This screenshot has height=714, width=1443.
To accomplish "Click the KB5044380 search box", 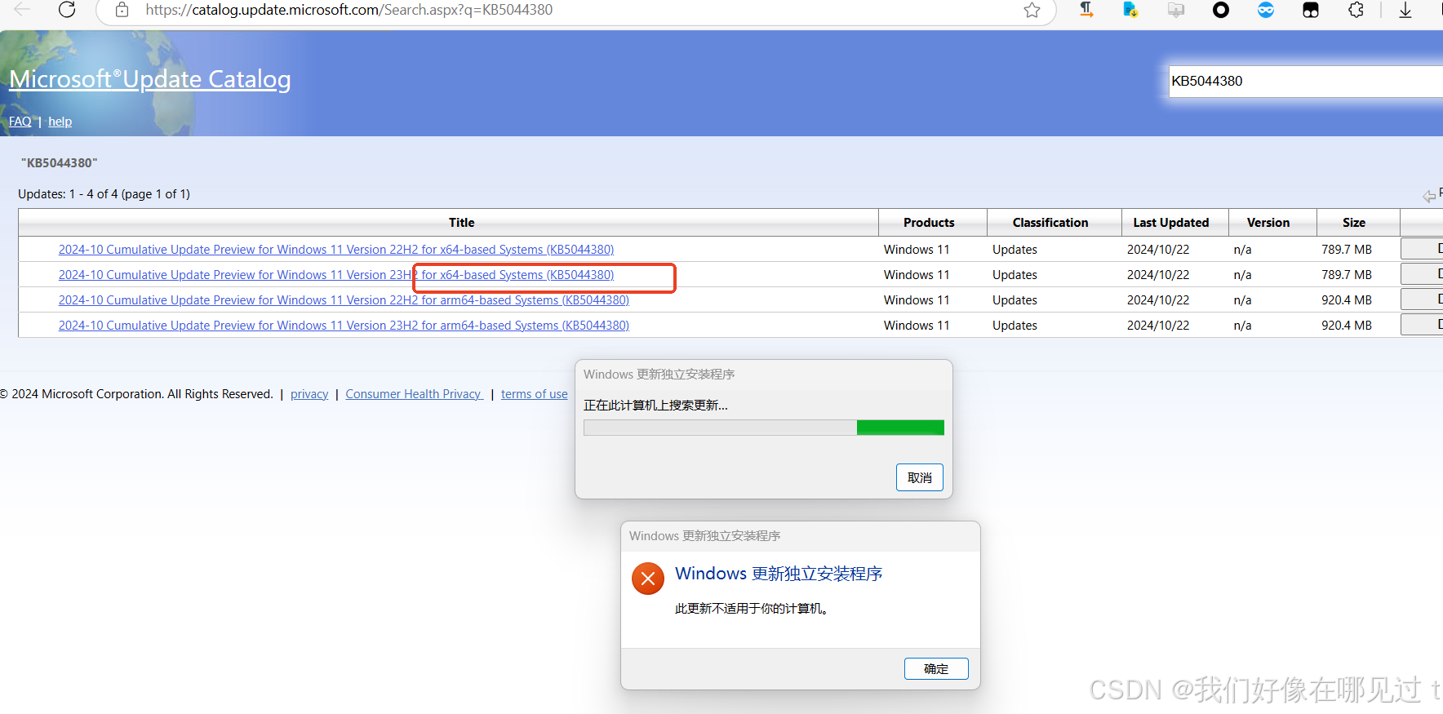I will pos(1306,81).
